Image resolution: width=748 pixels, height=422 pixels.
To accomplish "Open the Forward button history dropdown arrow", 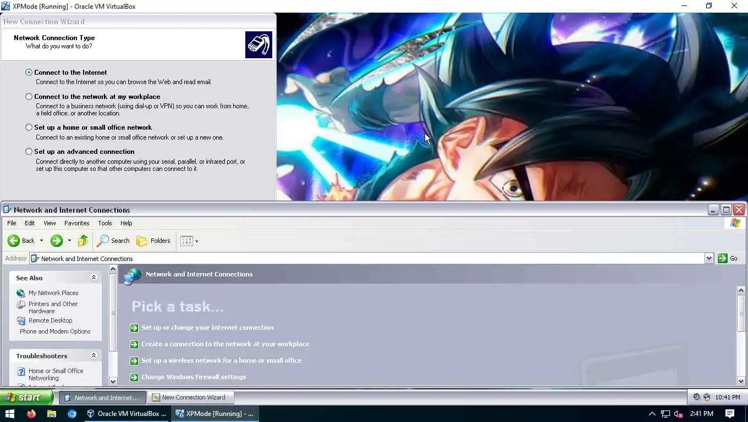I will pos(69,241).
